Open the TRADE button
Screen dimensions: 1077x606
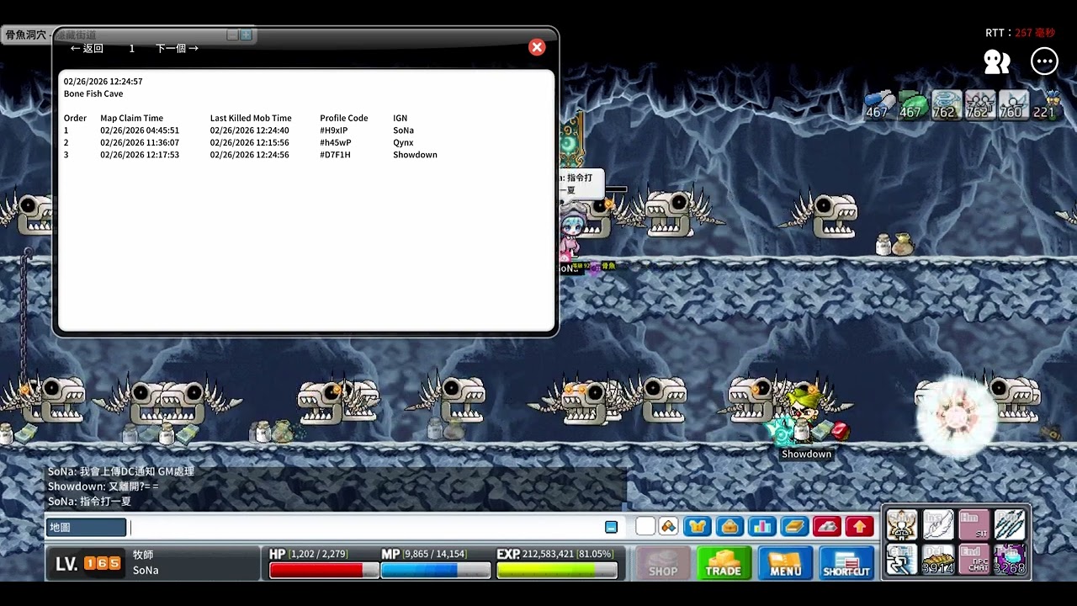pos(724,563)
